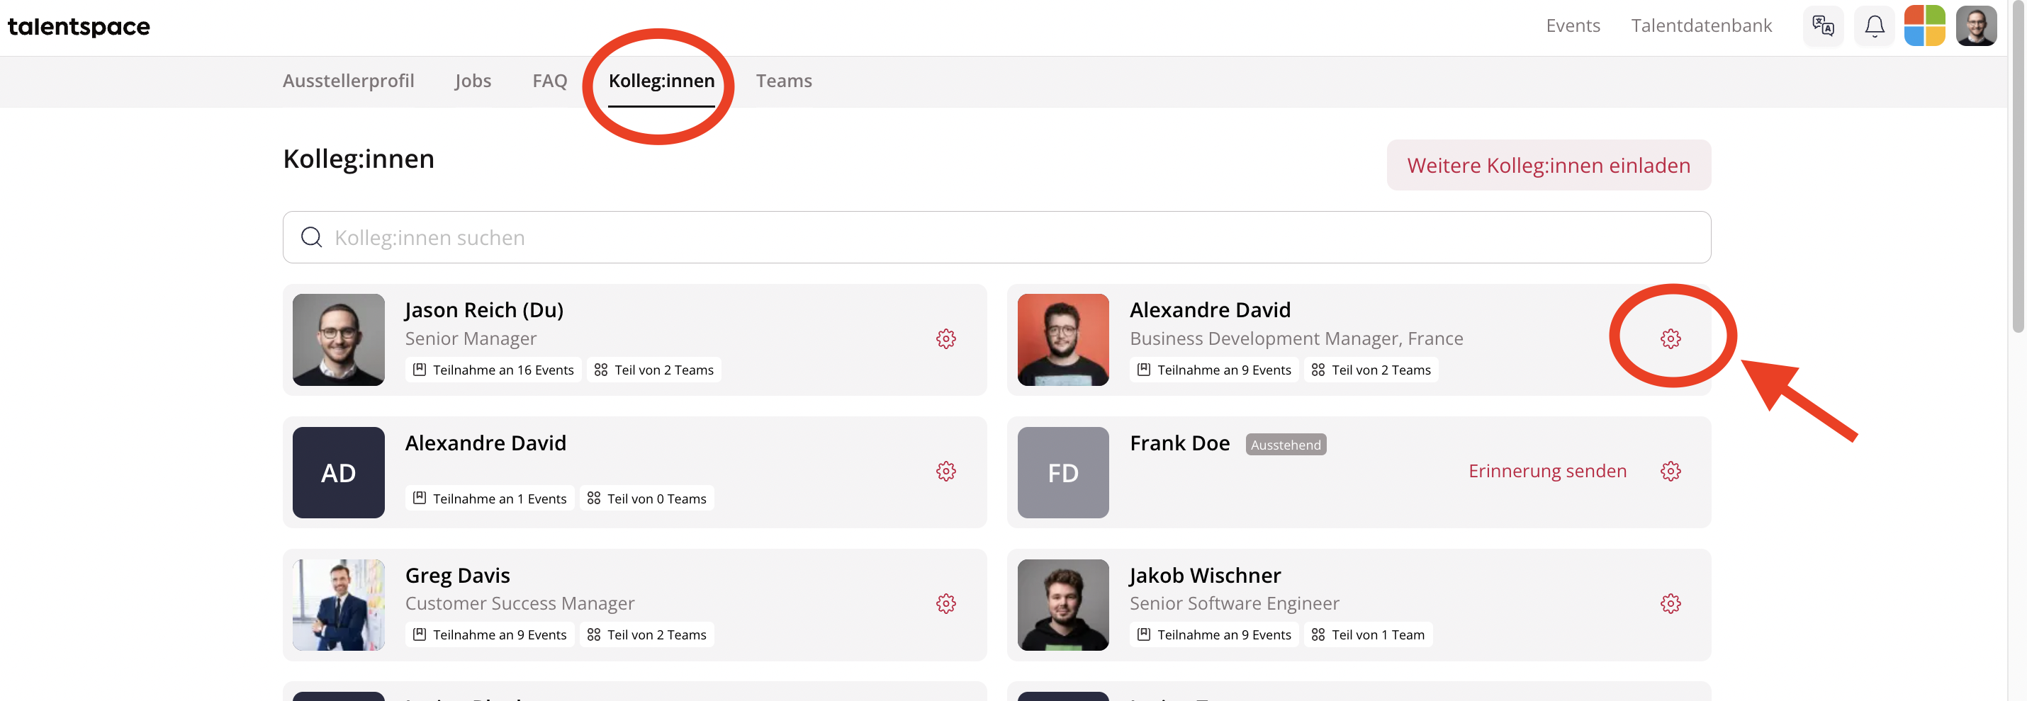Click Erinnerung senden link
The image size is (2027, 701).
1547,471
